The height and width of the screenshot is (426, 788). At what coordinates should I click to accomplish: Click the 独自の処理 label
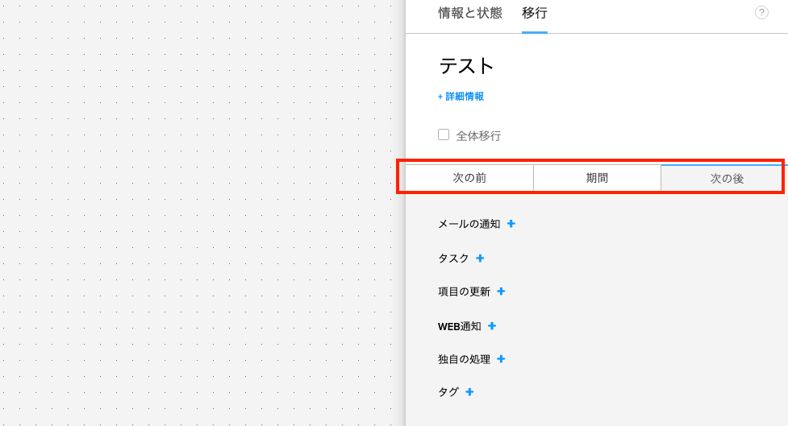pos(464,359)
